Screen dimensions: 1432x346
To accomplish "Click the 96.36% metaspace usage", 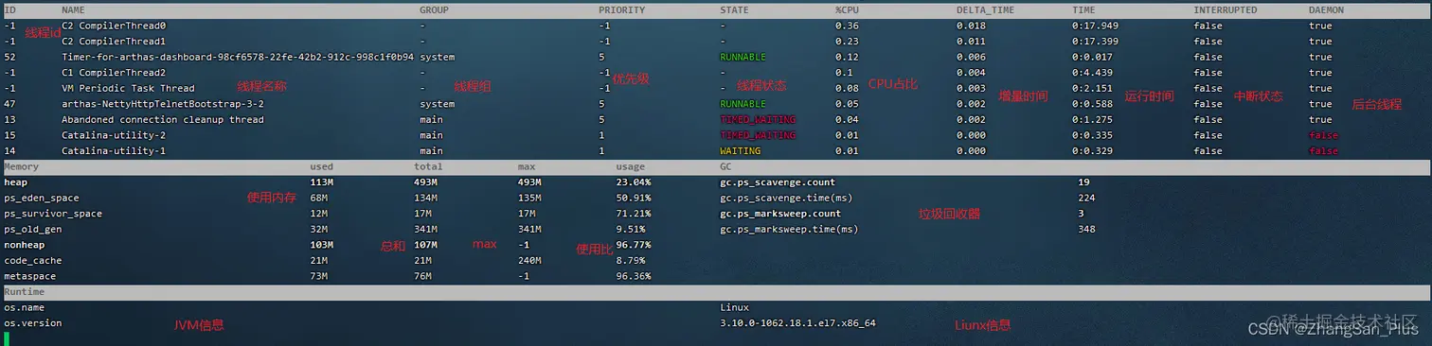I will pos(634,276).
